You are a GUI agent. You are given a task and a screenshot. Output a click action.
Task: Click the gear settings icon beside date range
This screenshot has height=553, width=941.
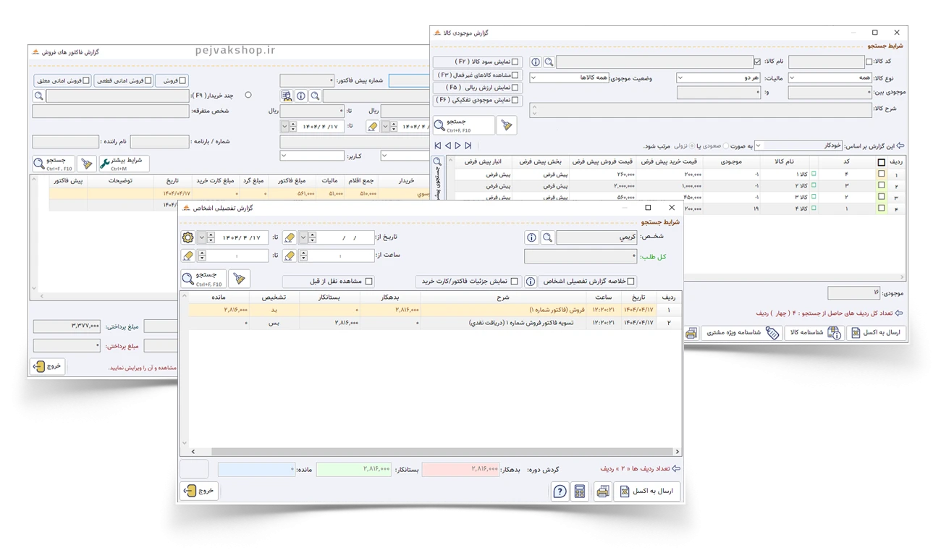(187, 237)
